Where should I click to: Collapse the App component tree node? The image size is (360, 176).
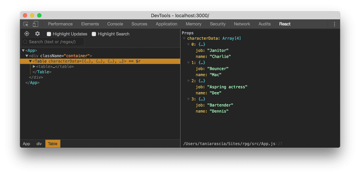[x=23, y=50]
